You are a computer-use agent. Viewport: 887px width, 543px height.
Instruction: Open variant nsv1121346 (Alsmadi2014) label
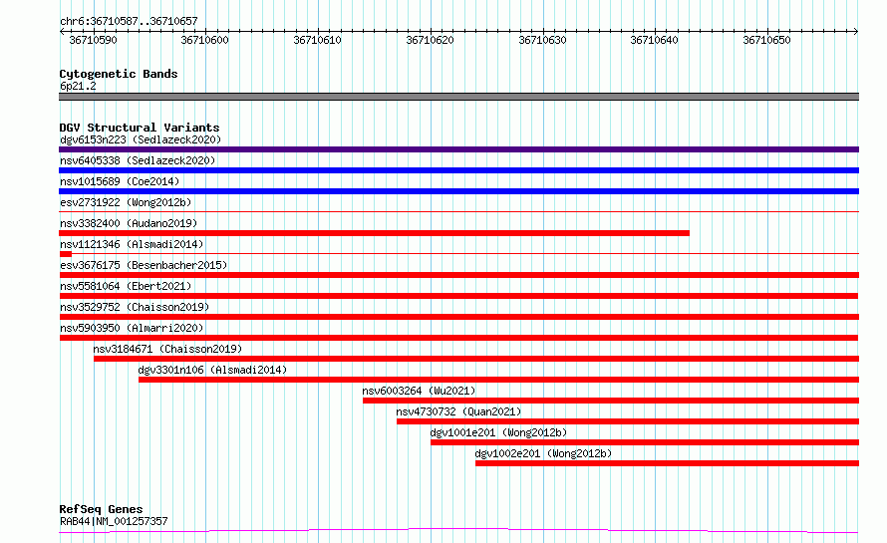(132, 244)
